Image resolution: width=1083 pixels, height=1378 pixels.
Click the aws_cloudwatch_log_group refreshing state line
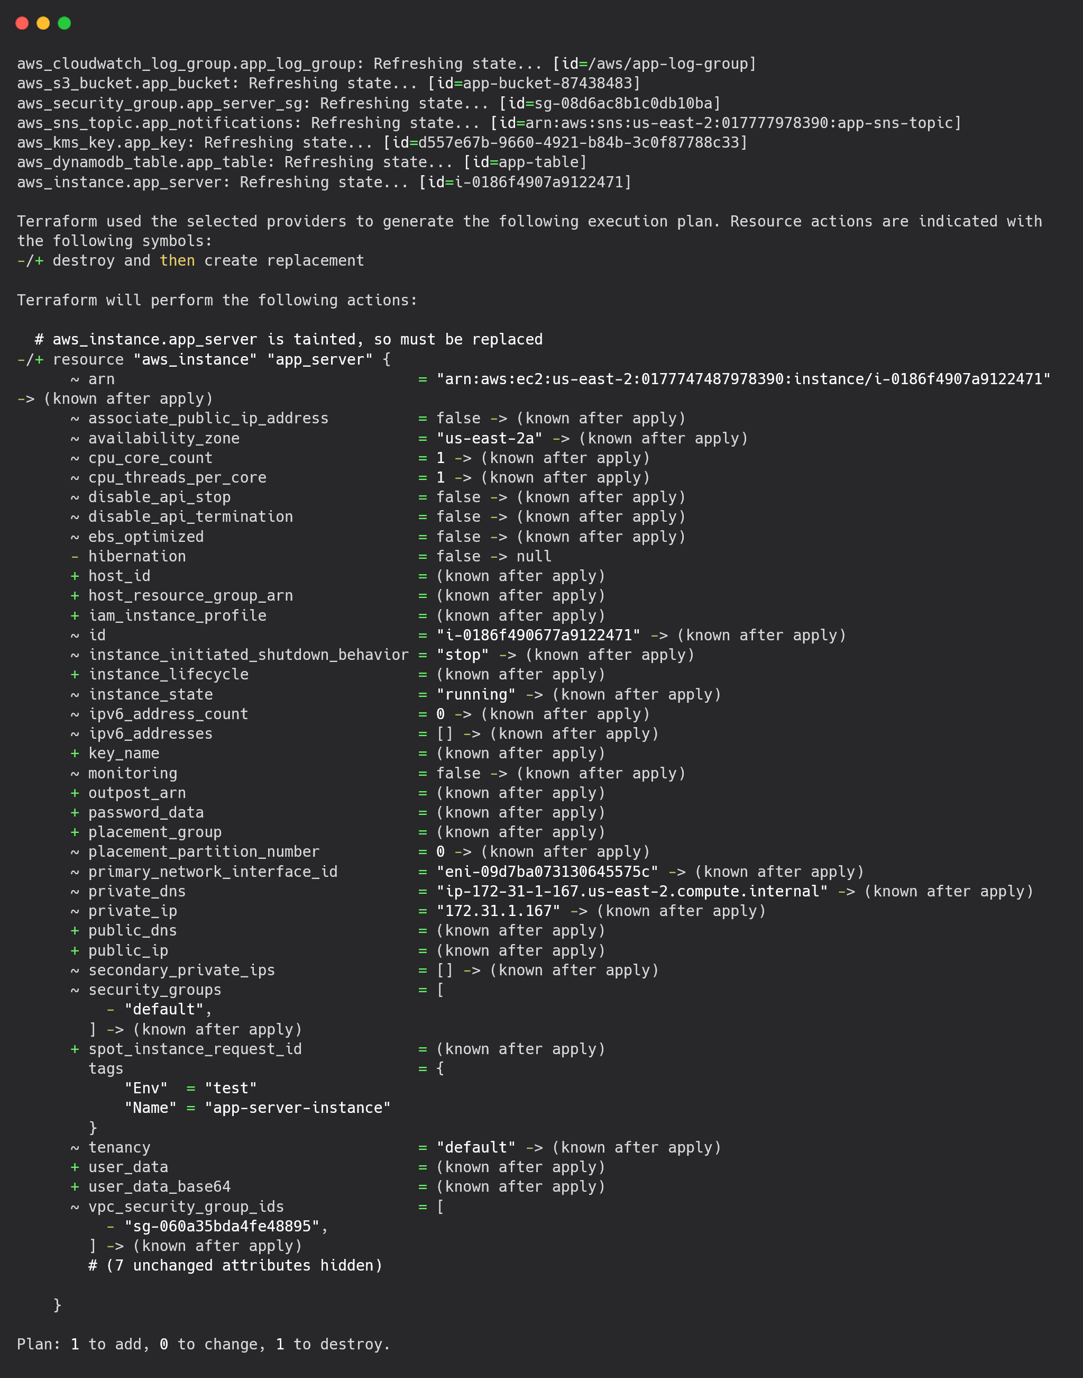[387, 64]
